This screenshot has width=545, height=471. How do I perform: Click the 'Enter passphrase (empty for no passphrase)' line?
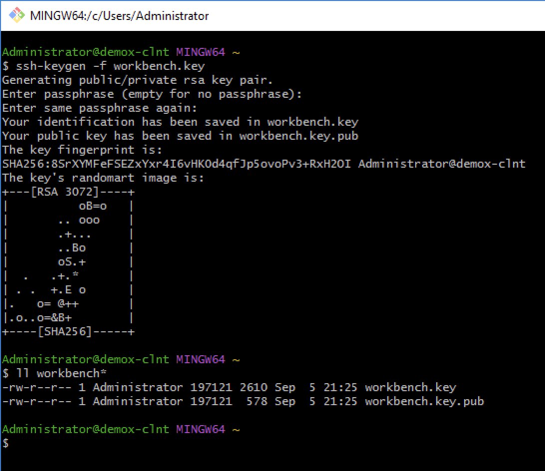[x=152, y=94]
